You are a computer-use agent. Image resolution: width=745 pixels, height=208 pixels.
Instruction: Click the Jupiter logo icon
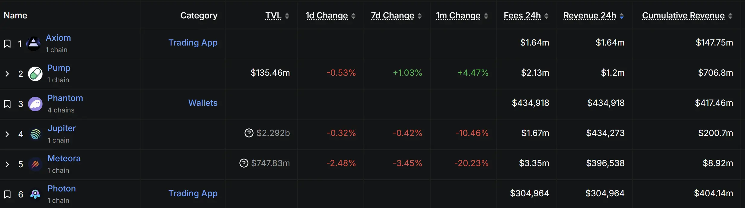coord(35,134)
